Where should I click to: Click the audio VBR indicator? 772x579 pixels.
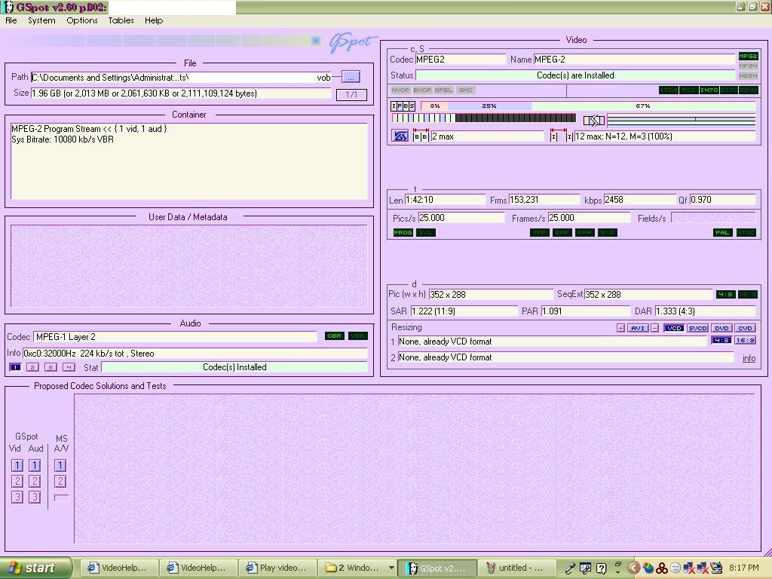pos(358,335)
